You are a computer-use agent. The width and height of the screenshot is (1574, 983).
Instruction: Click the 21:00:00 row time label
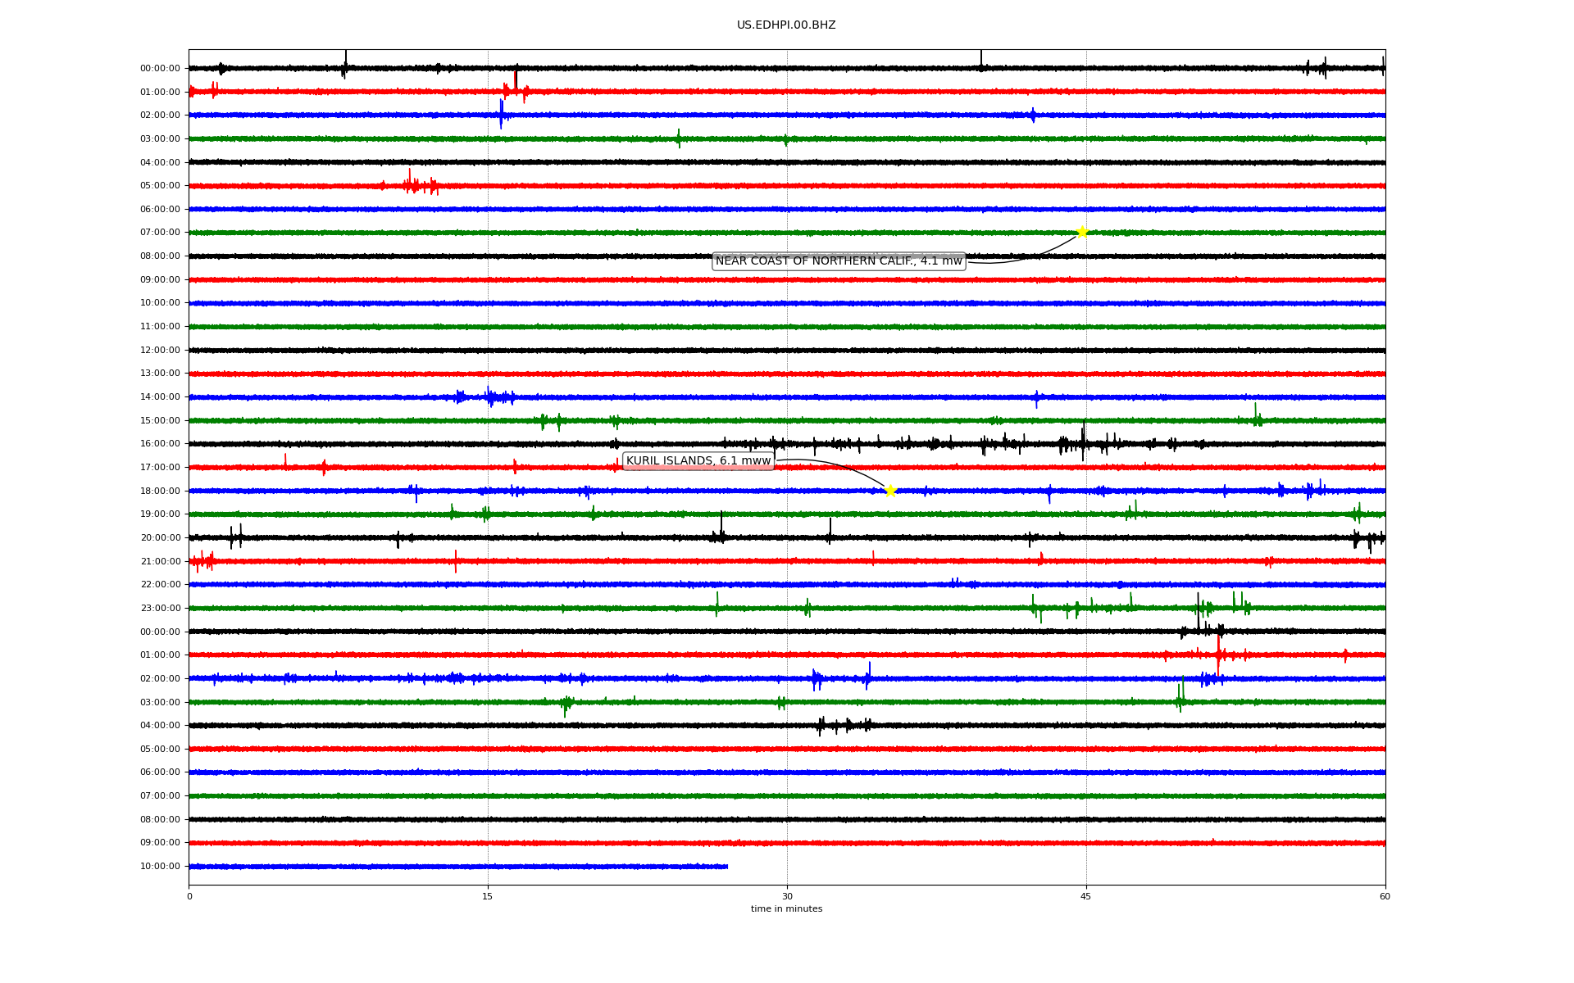pos(160,562)
